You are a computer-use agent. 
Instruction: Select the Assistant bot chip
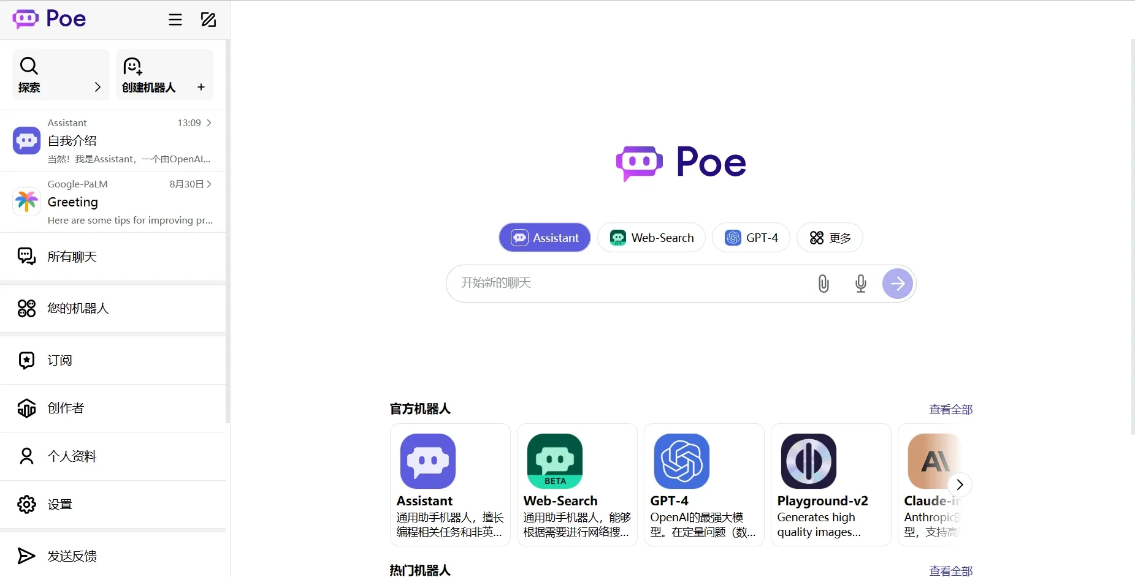coord(545,238)
